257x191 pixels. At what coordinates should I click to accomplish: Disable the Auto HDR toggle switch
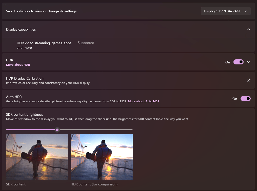[245, 99]
